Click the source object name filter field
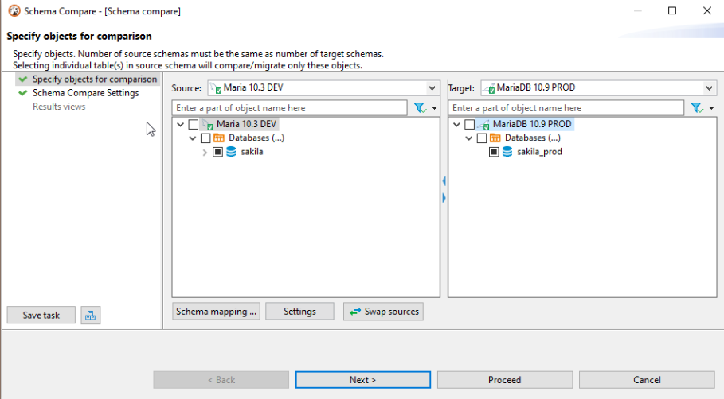This screenshot has height=399, width=724. 289,108
